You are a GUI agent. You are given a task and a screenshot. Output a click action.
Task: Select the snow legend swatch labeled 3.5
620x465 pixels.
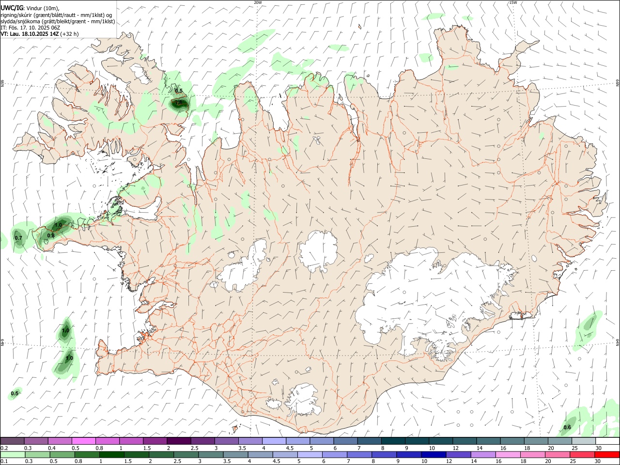pos(250,441)
